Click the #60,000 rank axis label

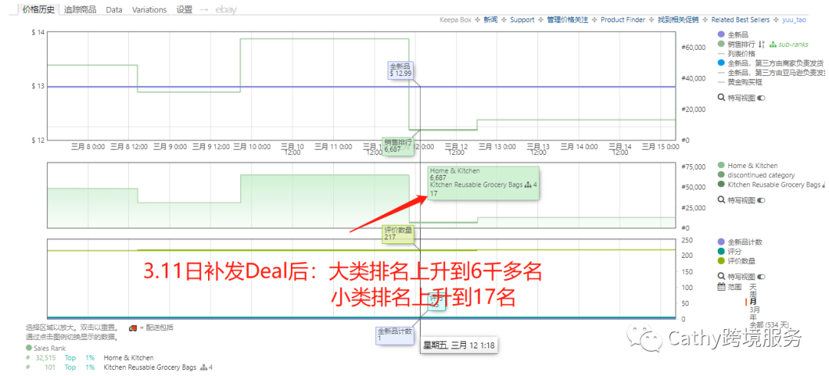(x=695, y=47)
